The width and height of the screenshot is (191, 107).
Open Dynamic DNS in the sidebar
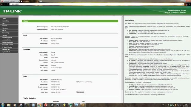tap(9, 50)
